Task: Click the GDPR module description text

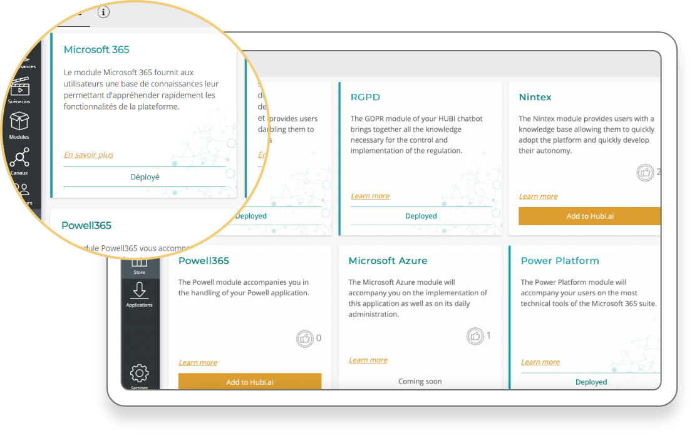Action: (416, 135)
